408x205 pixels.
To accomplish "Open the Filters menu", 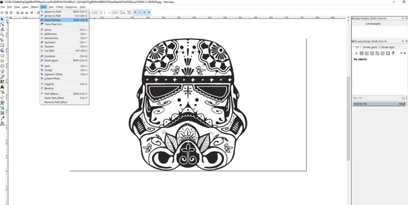I will click(x=59, y=7).
